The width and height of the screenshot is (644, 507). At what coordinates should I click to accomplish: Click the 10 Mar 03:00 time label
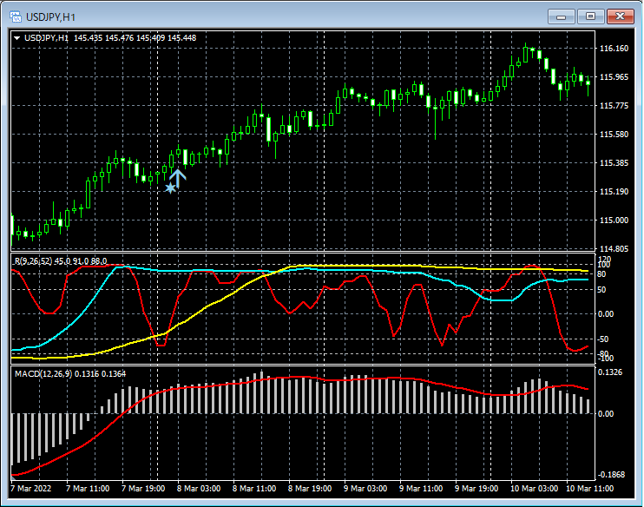click(534, 489)
